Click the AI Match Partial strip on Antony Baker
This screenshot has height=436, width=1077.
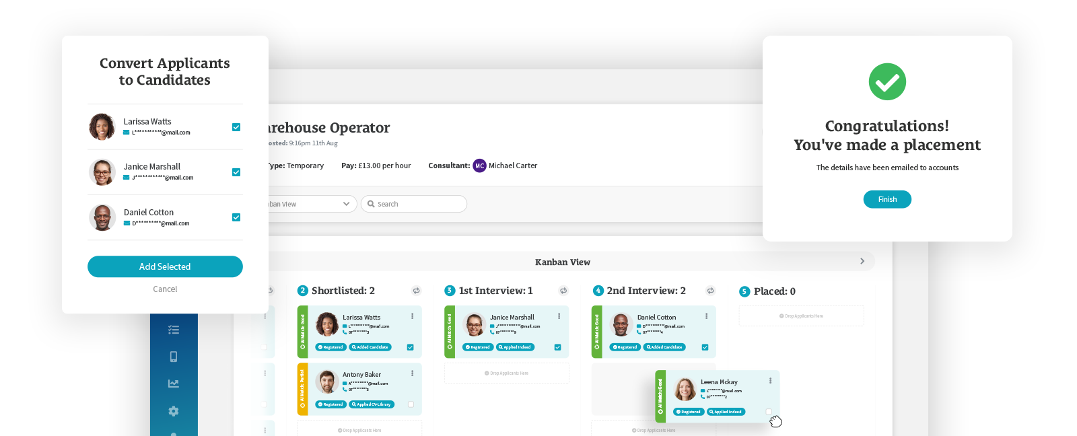[x=302, y=388]
